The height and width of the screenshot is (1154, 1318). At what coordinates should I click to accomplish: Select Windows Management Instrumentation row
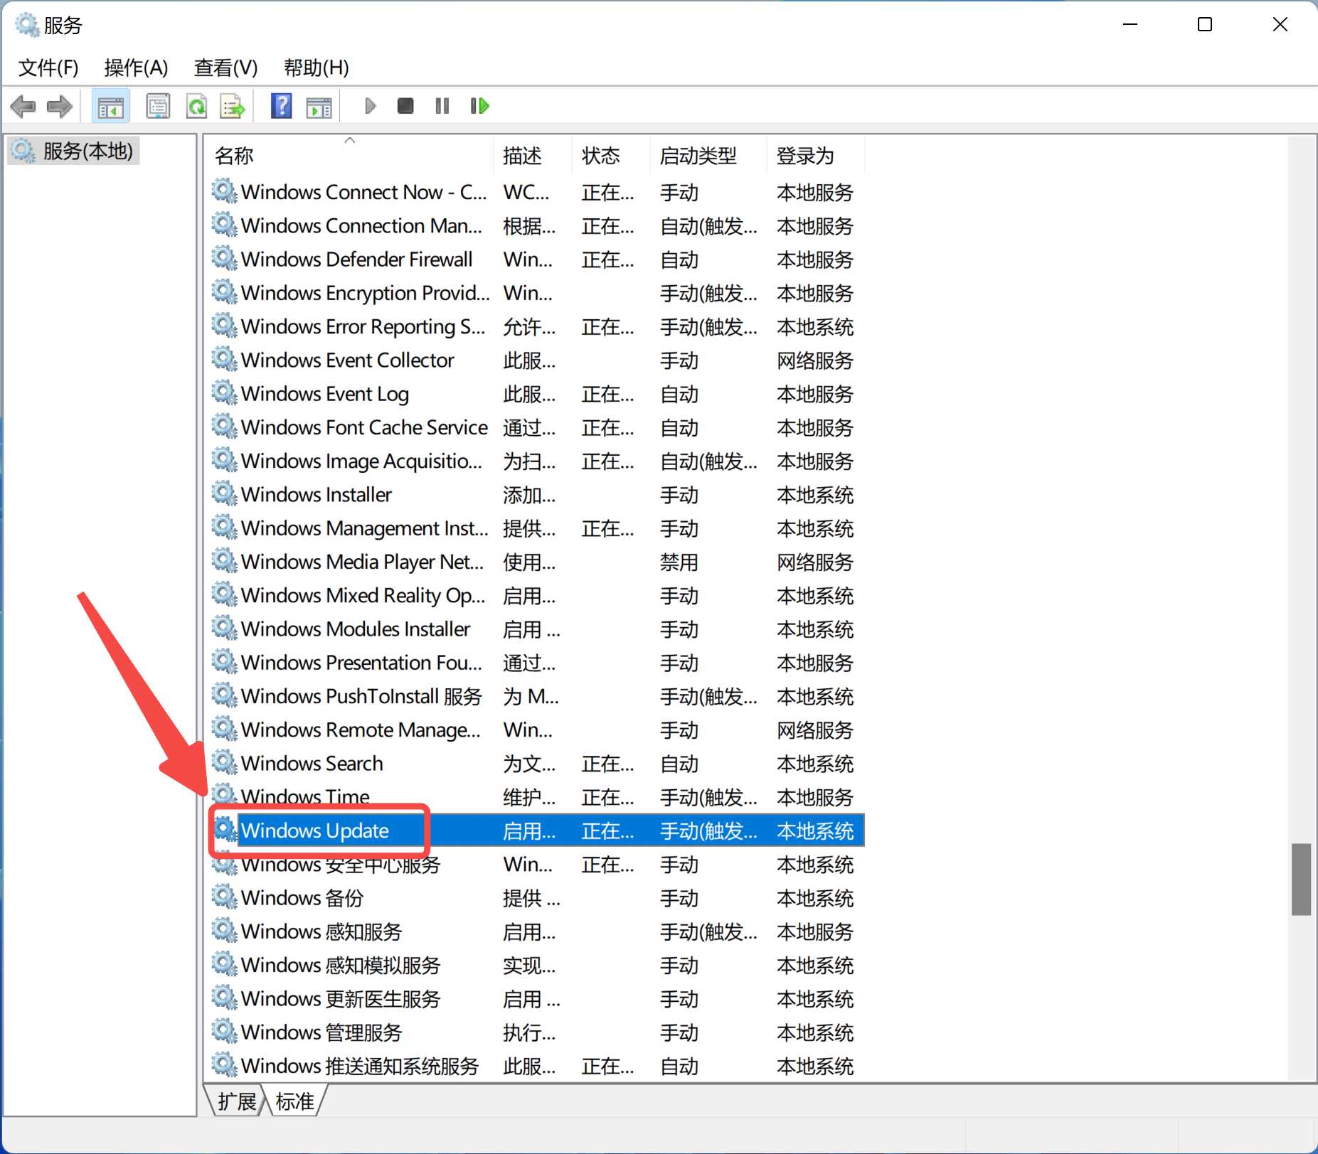pyautogui.click(x=538, y=528)
